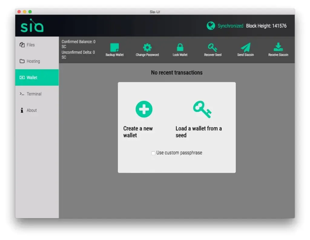Click the Block Height: 141576 text
The image size is (310, 240).
[x=266, y=26]
